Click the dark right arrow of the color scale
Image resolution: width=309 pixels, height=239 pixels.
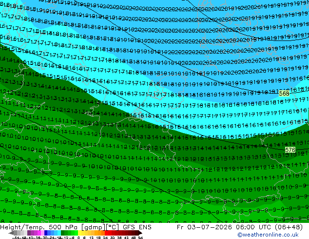pos(140,233)
